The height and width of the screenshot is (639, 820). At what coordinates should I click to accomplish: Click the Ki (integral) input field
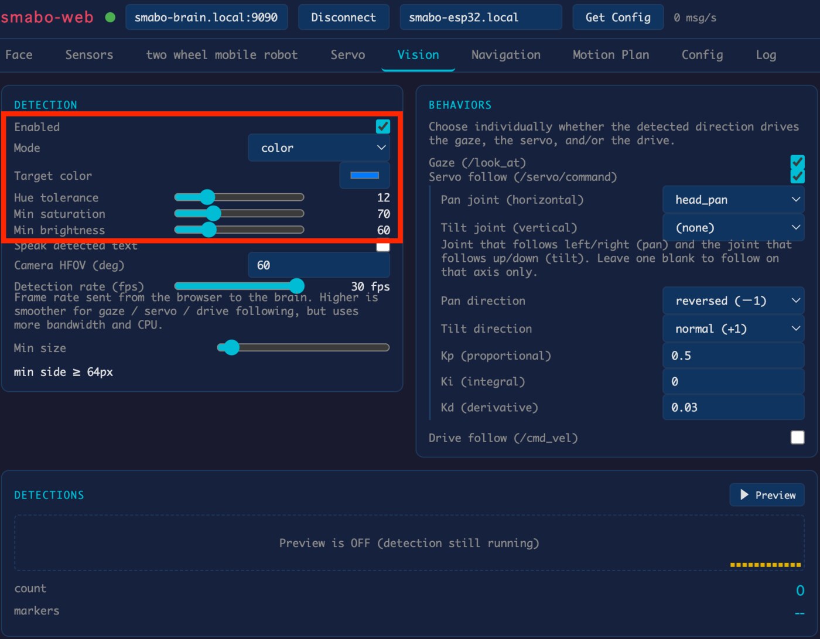[x=733, y=381]
